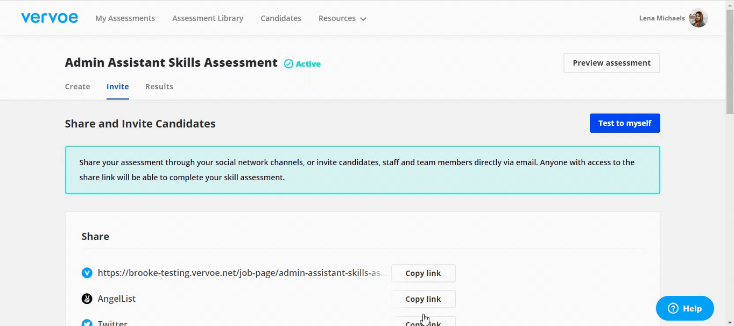
Task: Click the Preview assessment button
Action: (611, 63)
